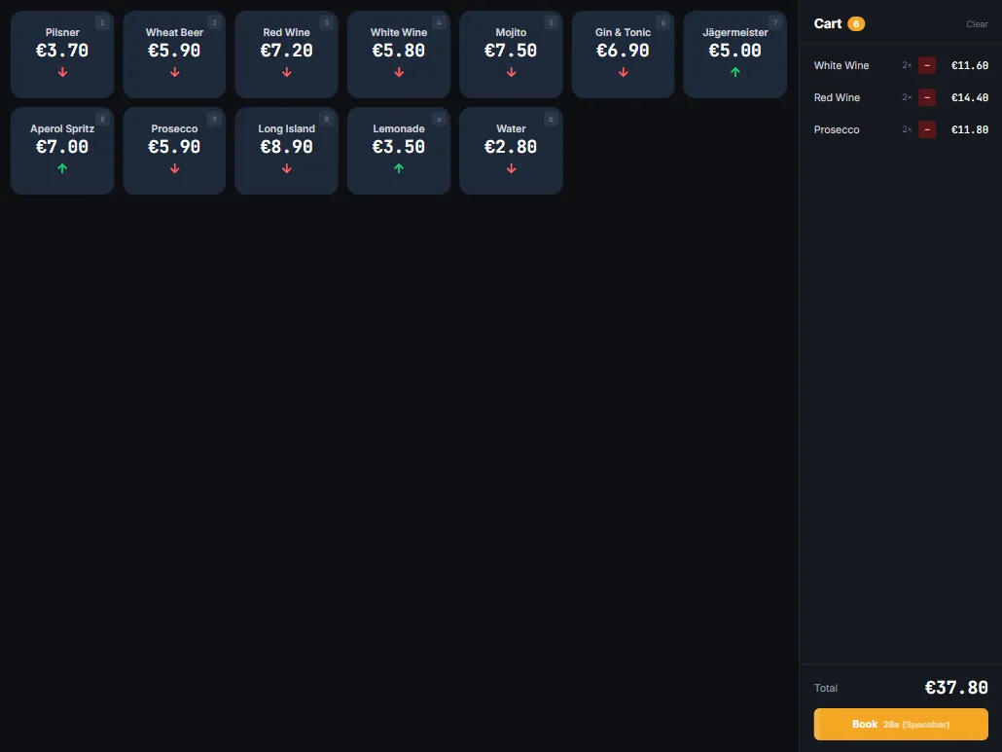The image size is (1002, 752).
Task: Add a Gin & Tonic to the cart
Action: [623, 54]
